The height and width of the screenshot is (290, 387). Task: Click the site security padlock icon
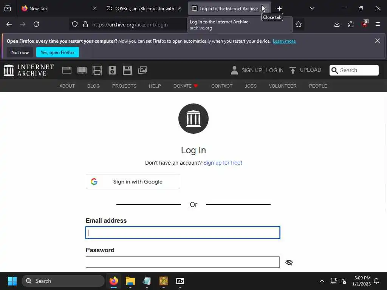85,25
